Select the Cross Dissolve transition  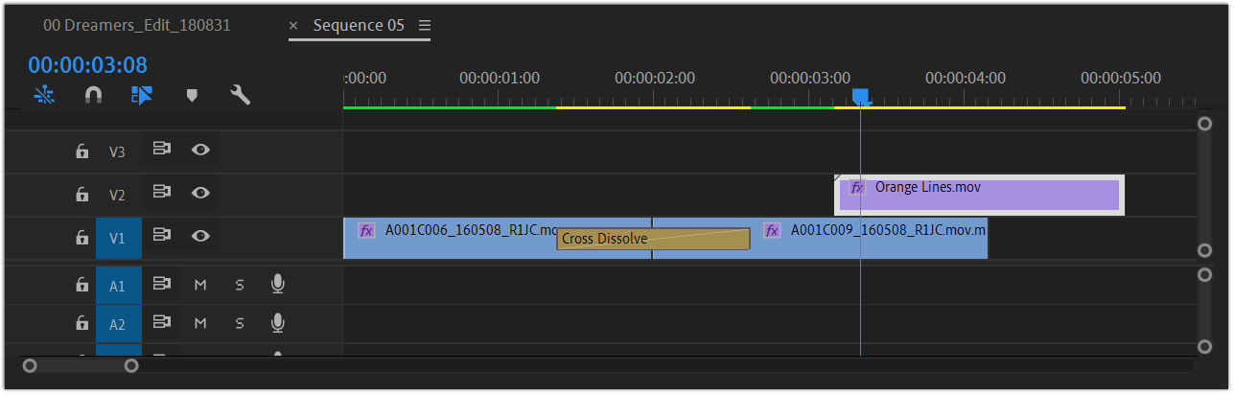[653, 239]
